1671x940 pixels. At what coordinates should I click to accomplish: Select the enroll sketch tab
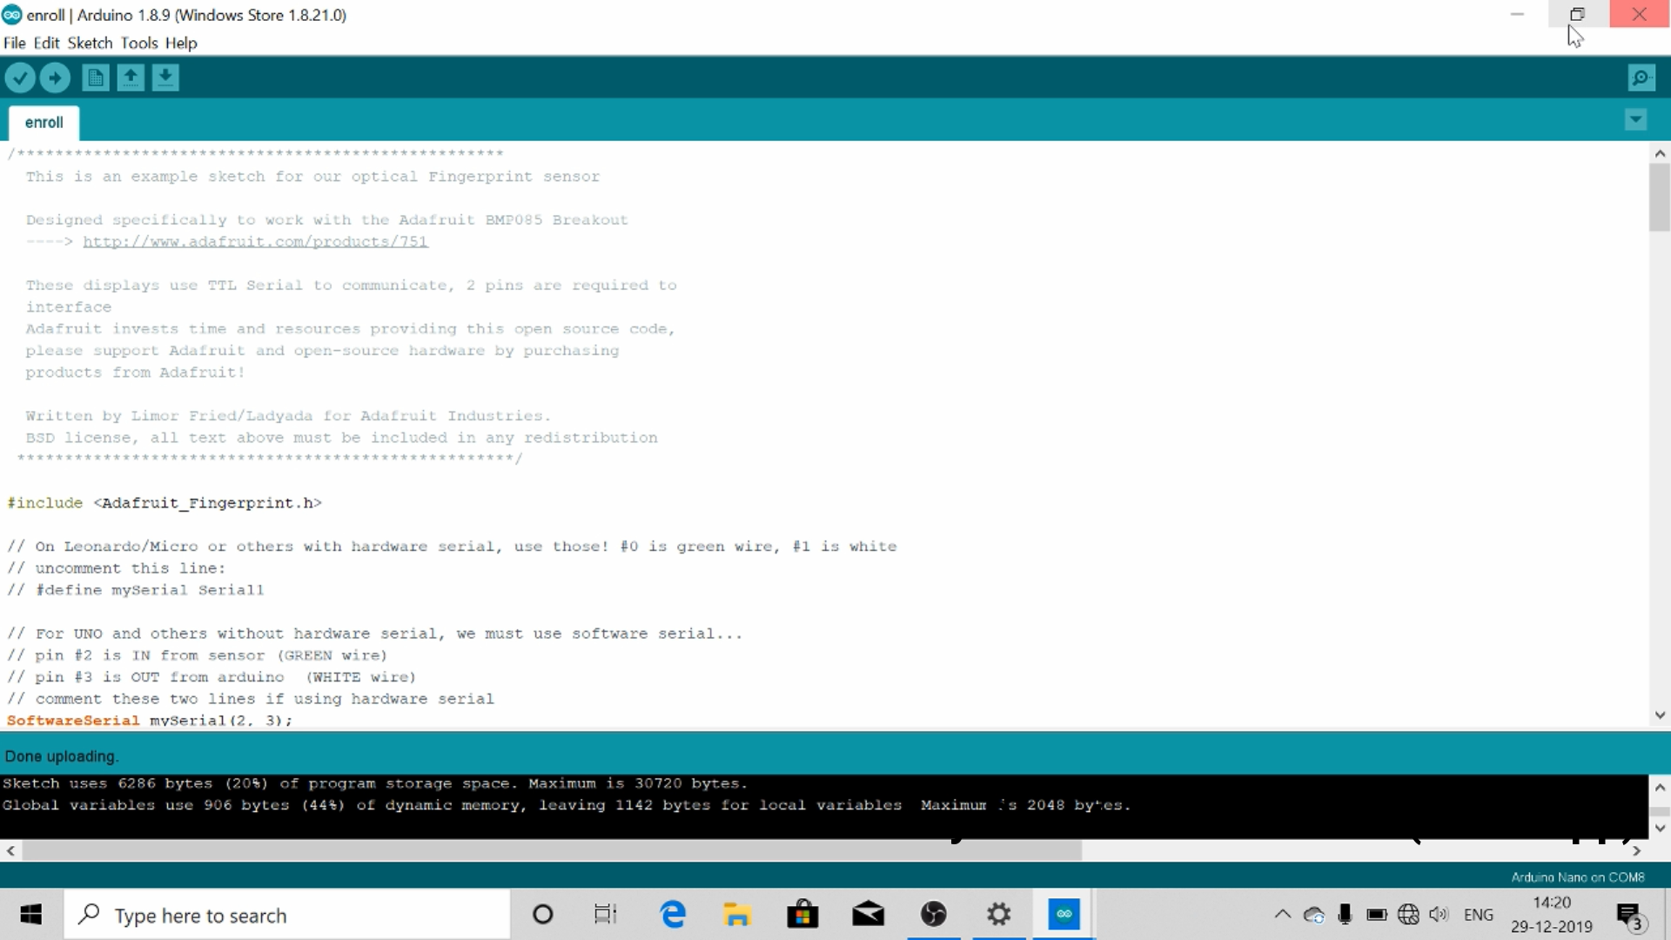click(44, 123)
